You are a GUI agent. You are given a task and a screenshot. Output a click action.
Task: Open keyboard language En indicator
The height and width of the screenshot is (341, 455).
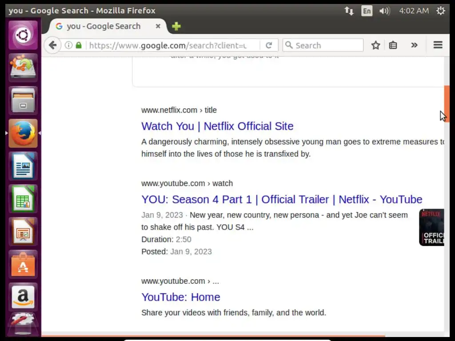tap(367, 11)
